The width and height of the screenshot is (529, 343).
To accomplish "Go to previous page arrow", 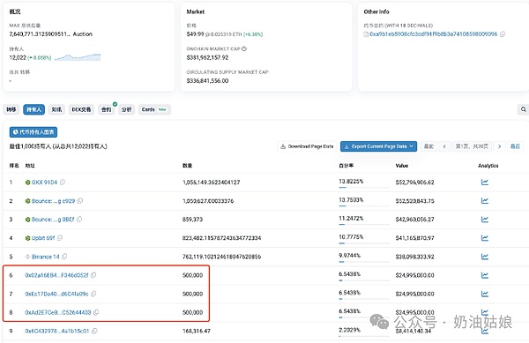I will coord(444,146).
